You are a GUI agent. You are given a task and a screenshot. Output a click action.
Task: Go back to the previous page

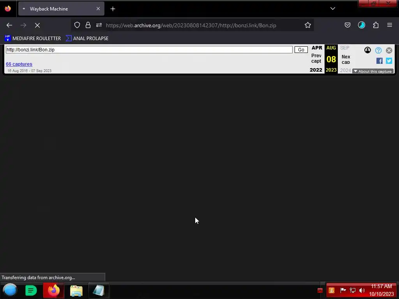(9, 25)
